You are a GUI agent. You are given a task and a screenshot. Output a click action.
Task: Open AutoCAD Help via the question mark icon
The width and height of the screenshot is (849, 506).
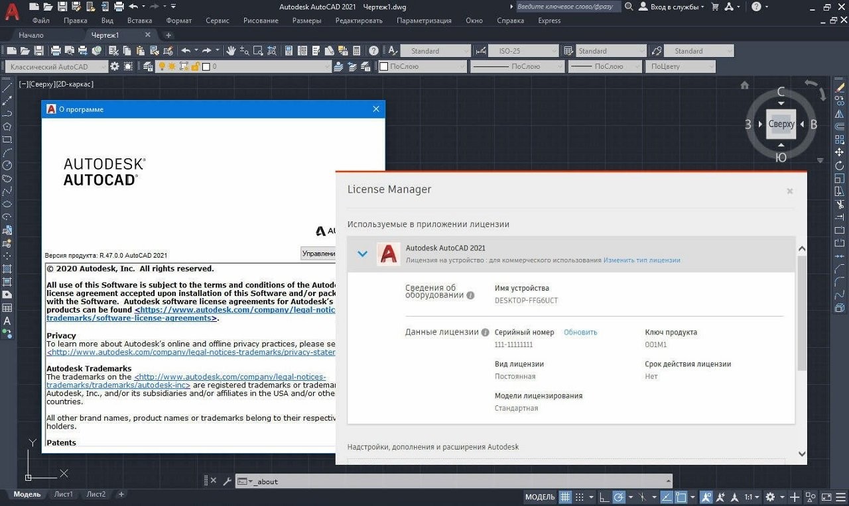pyautogui.click(x=373, y=50)
